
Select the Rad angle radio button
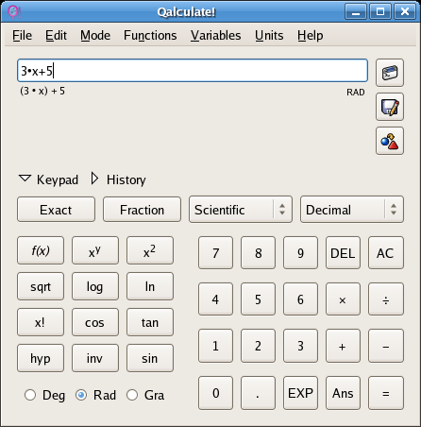point(81,395)
